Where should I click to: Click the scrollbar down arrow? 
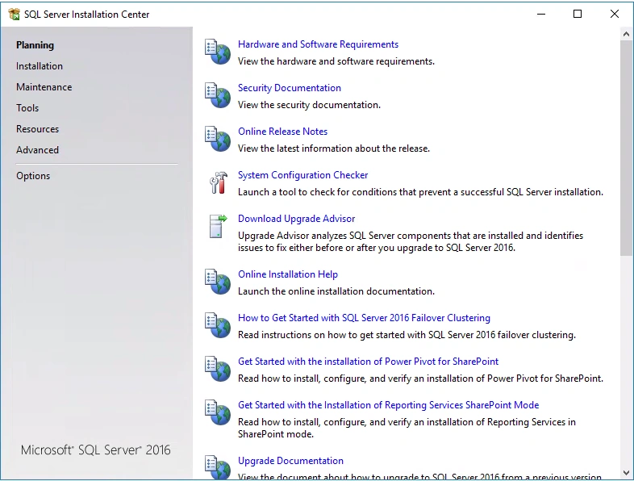pos(626,472)
